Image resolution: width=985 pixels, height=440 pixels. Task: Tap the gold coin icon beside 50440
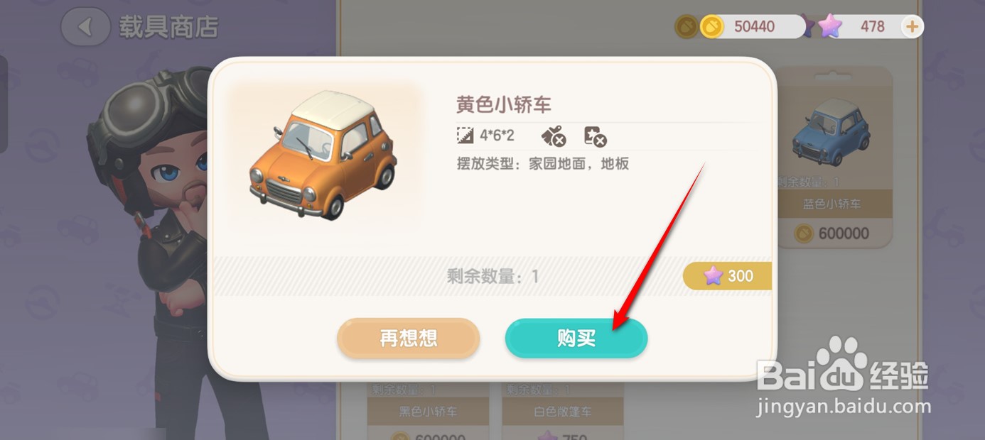[x=711, y=27]
